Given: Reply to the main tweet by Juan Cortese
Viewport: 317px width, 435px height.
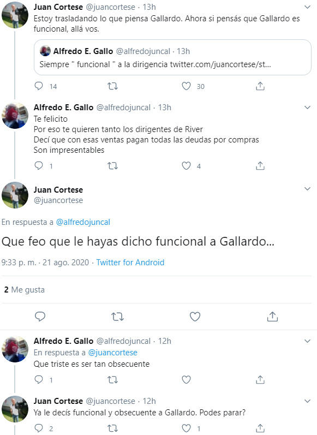Looking at the screenshot, I should pyautogui.click(x=40, y=316).
